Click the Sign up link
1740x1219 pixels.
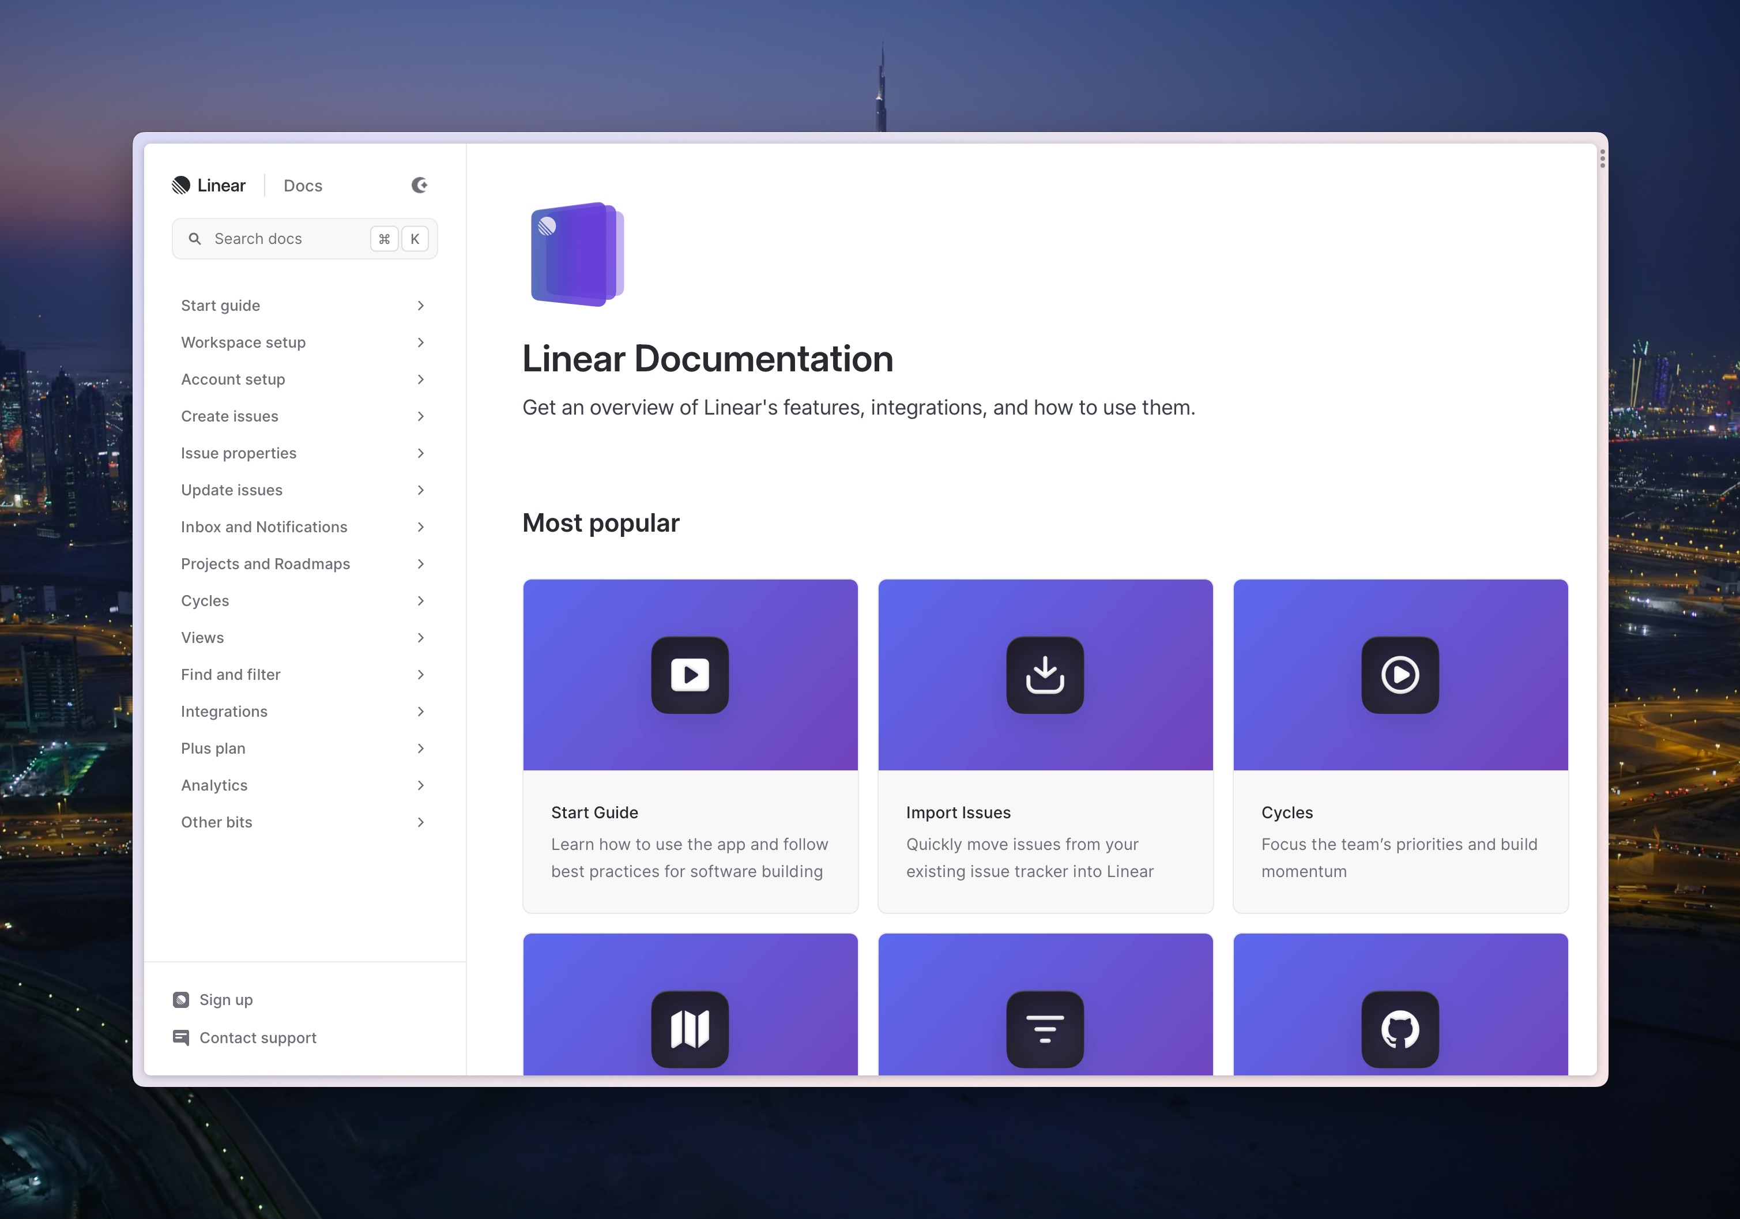point(225,998)
